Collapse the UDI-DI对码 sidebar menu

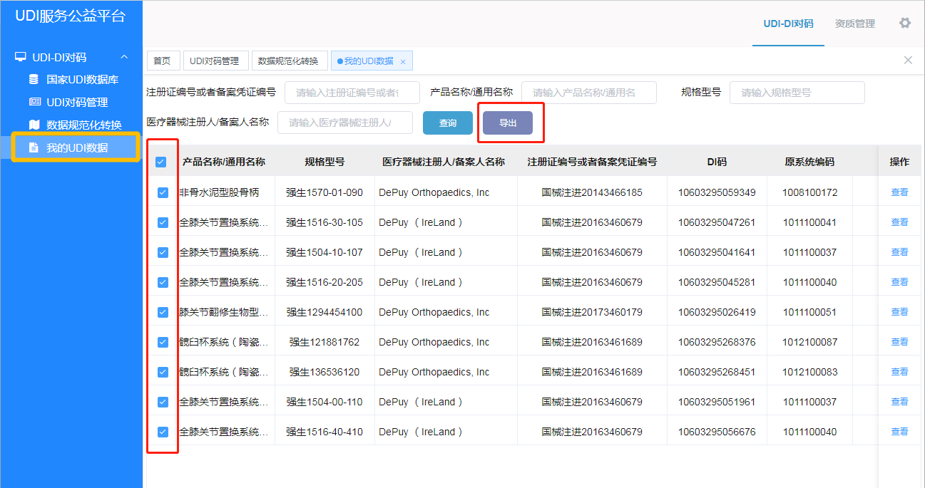[124, 57]
